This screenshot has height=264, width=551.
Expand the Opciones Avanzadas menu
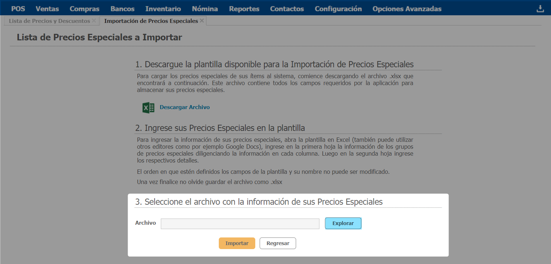pyautogui.click(x=407, y=9)
